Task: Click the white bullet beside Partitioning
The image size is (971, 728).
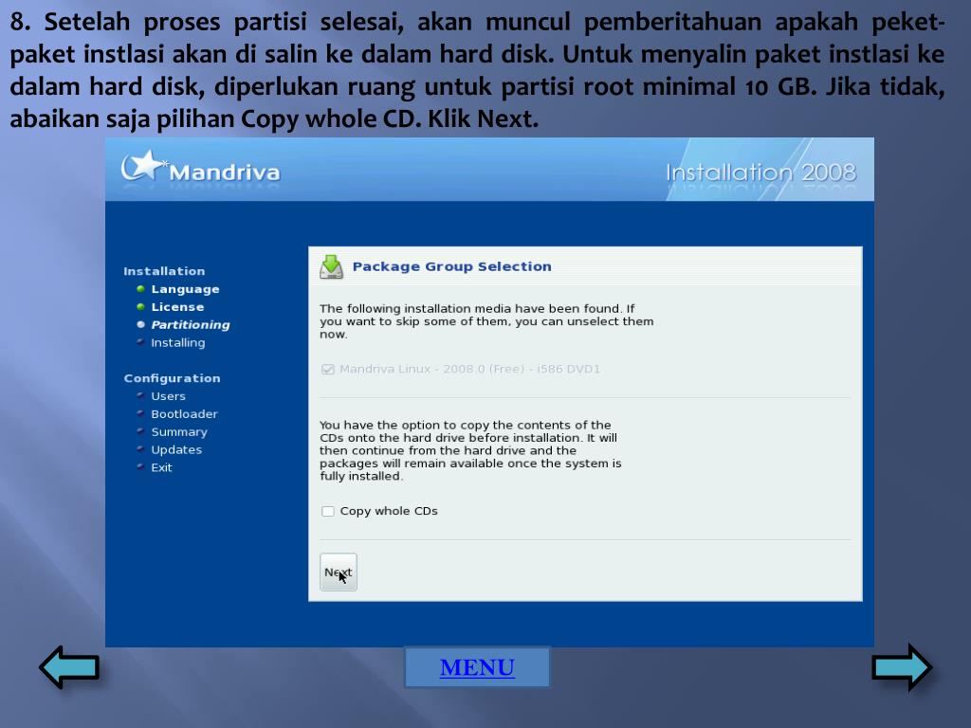Action: (x=140, y=325)
